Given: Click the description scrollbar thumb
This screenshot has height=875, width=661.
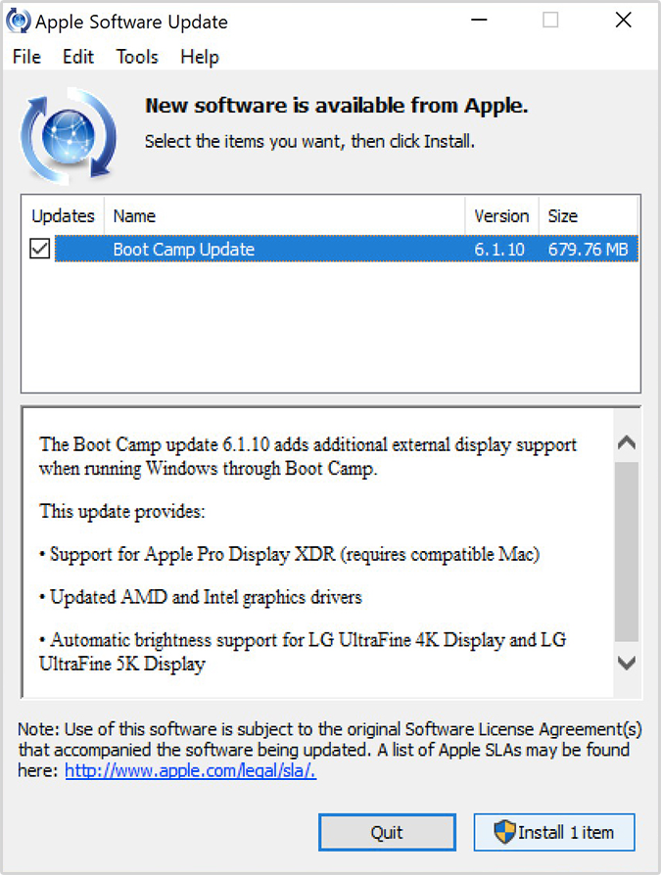Looking at the screenshot, I should (x=627, y=551).
